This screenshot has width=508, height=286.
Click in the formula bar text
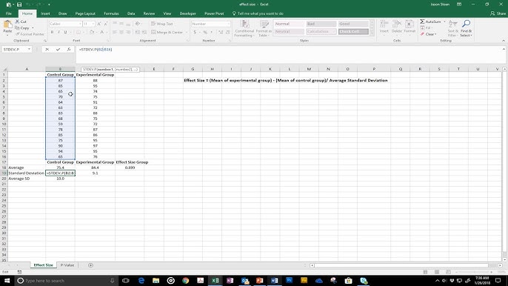[96, 50]
